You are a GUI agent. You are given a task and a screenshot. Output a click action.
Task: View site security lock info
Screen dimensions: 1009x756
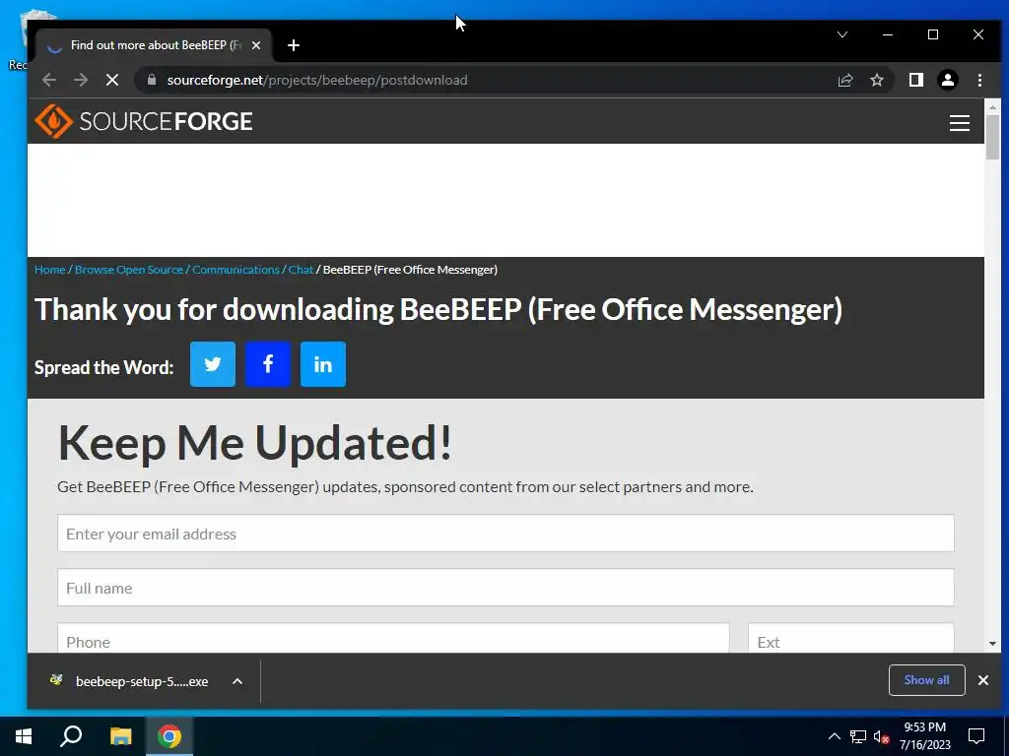click(152, 80)
